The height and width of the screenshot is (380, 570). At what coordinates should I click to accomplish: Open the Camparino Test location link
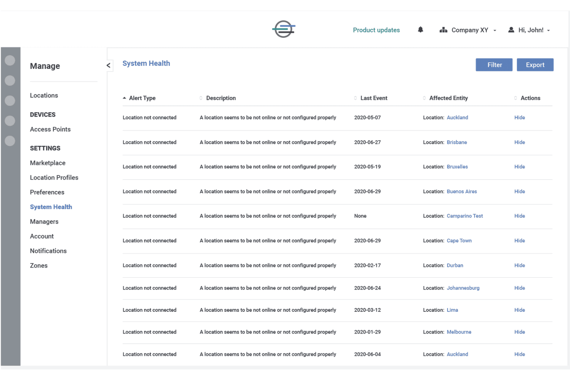[465, 216]
